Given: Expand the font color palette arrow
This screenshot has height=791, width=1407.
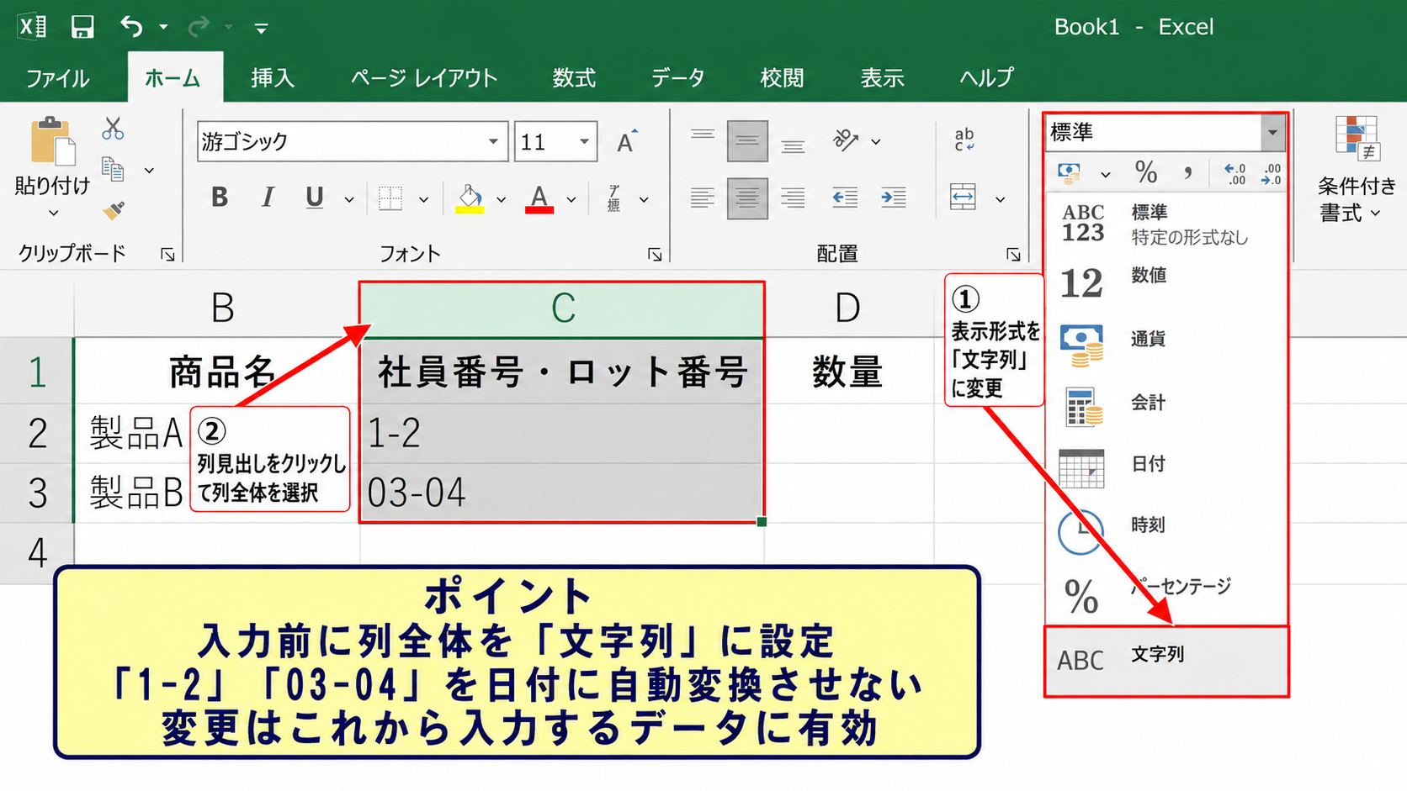Looking at the screenshot, I should click(x=571, y=200).
